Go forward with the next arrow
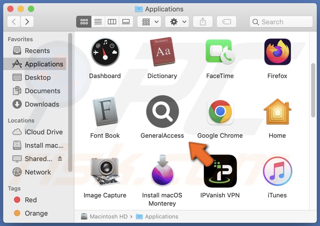The height and width of the screenshot is (226, 320). pyautogui.click(x=27, y=21)
